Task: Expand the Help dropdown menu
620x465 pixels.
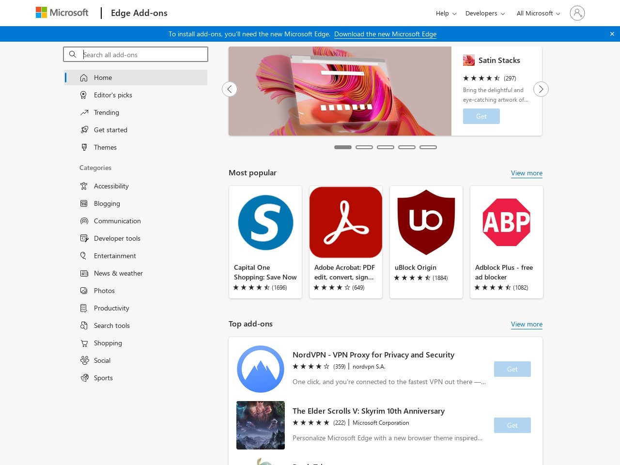Action: click(x=446, y=13)
